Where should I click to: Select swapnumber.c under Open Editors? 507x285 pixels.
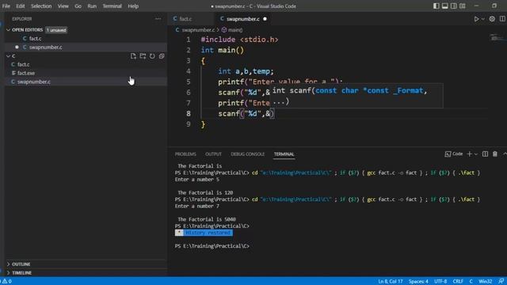(46, 47)
